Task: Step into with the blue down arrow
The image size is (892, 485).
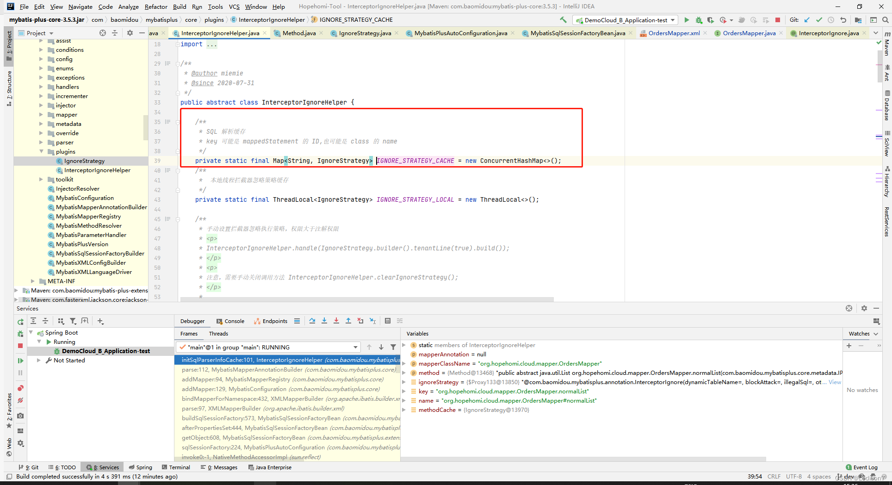Action: pyautogui.click(x=324, y=321)
